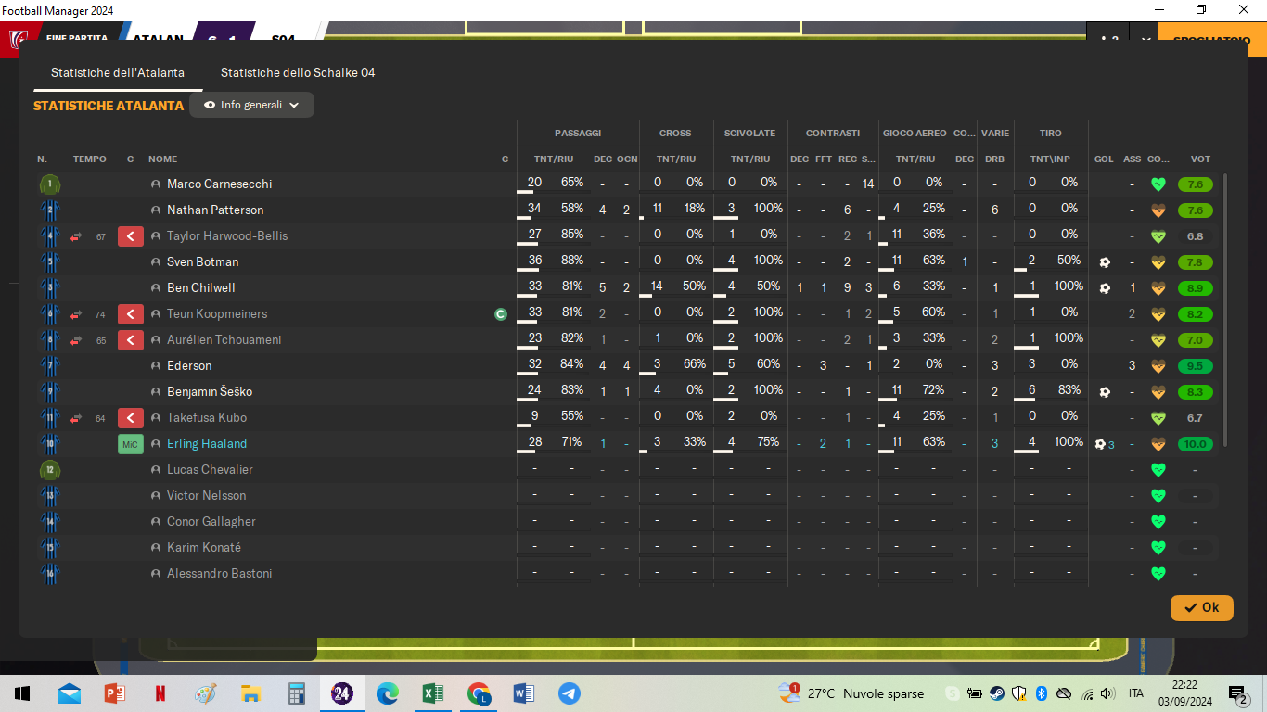Click the GIOCO AEREO column group header
This screenshot has width=1267, height=712.
(915, 133)
